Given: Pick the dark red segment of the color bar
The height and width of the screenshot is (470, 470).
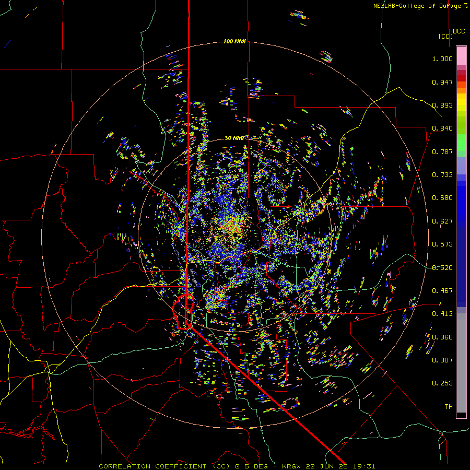Looking at the screenshot, I should point(461,78).
